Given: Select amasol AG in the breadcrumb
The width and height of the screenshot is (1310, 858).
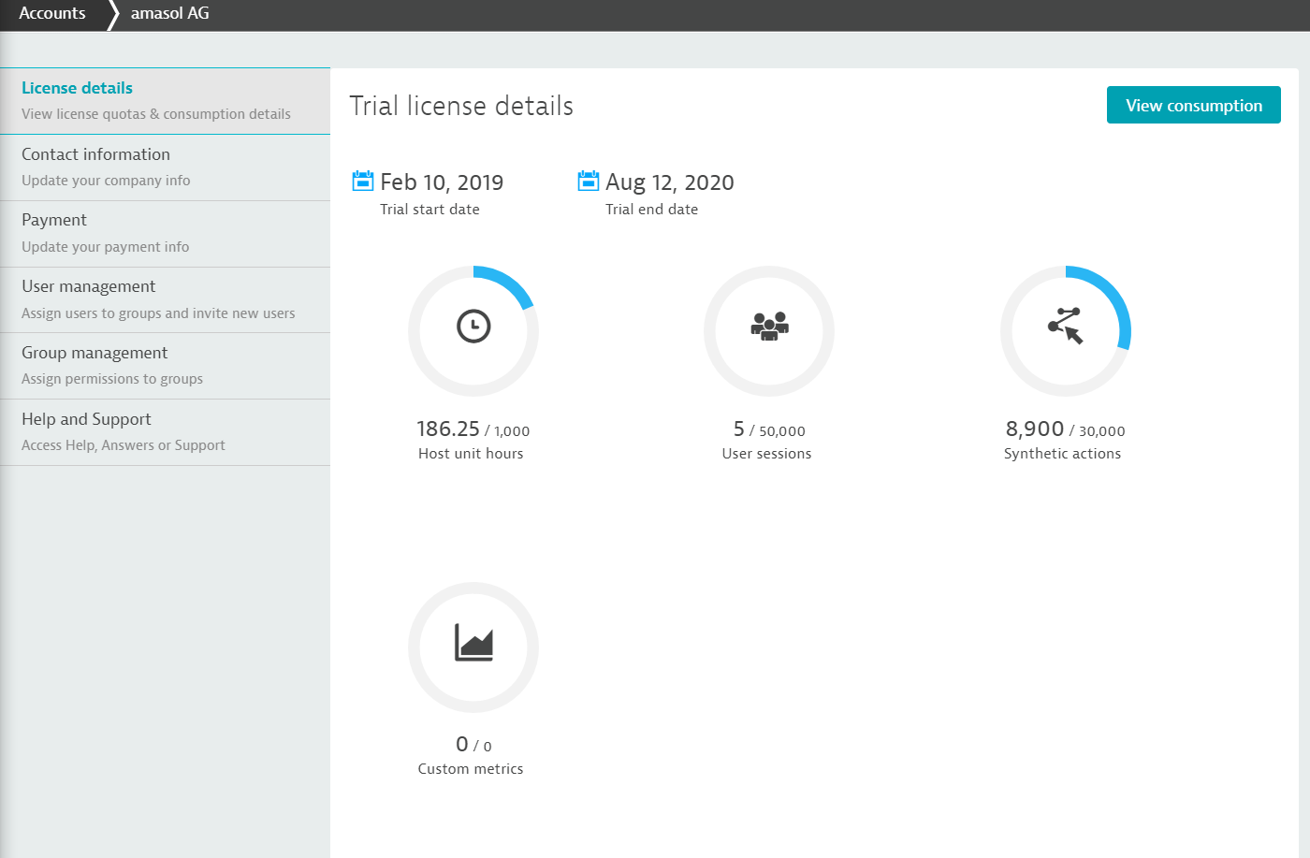Looking at the screenshot, I should coord(170,14).
